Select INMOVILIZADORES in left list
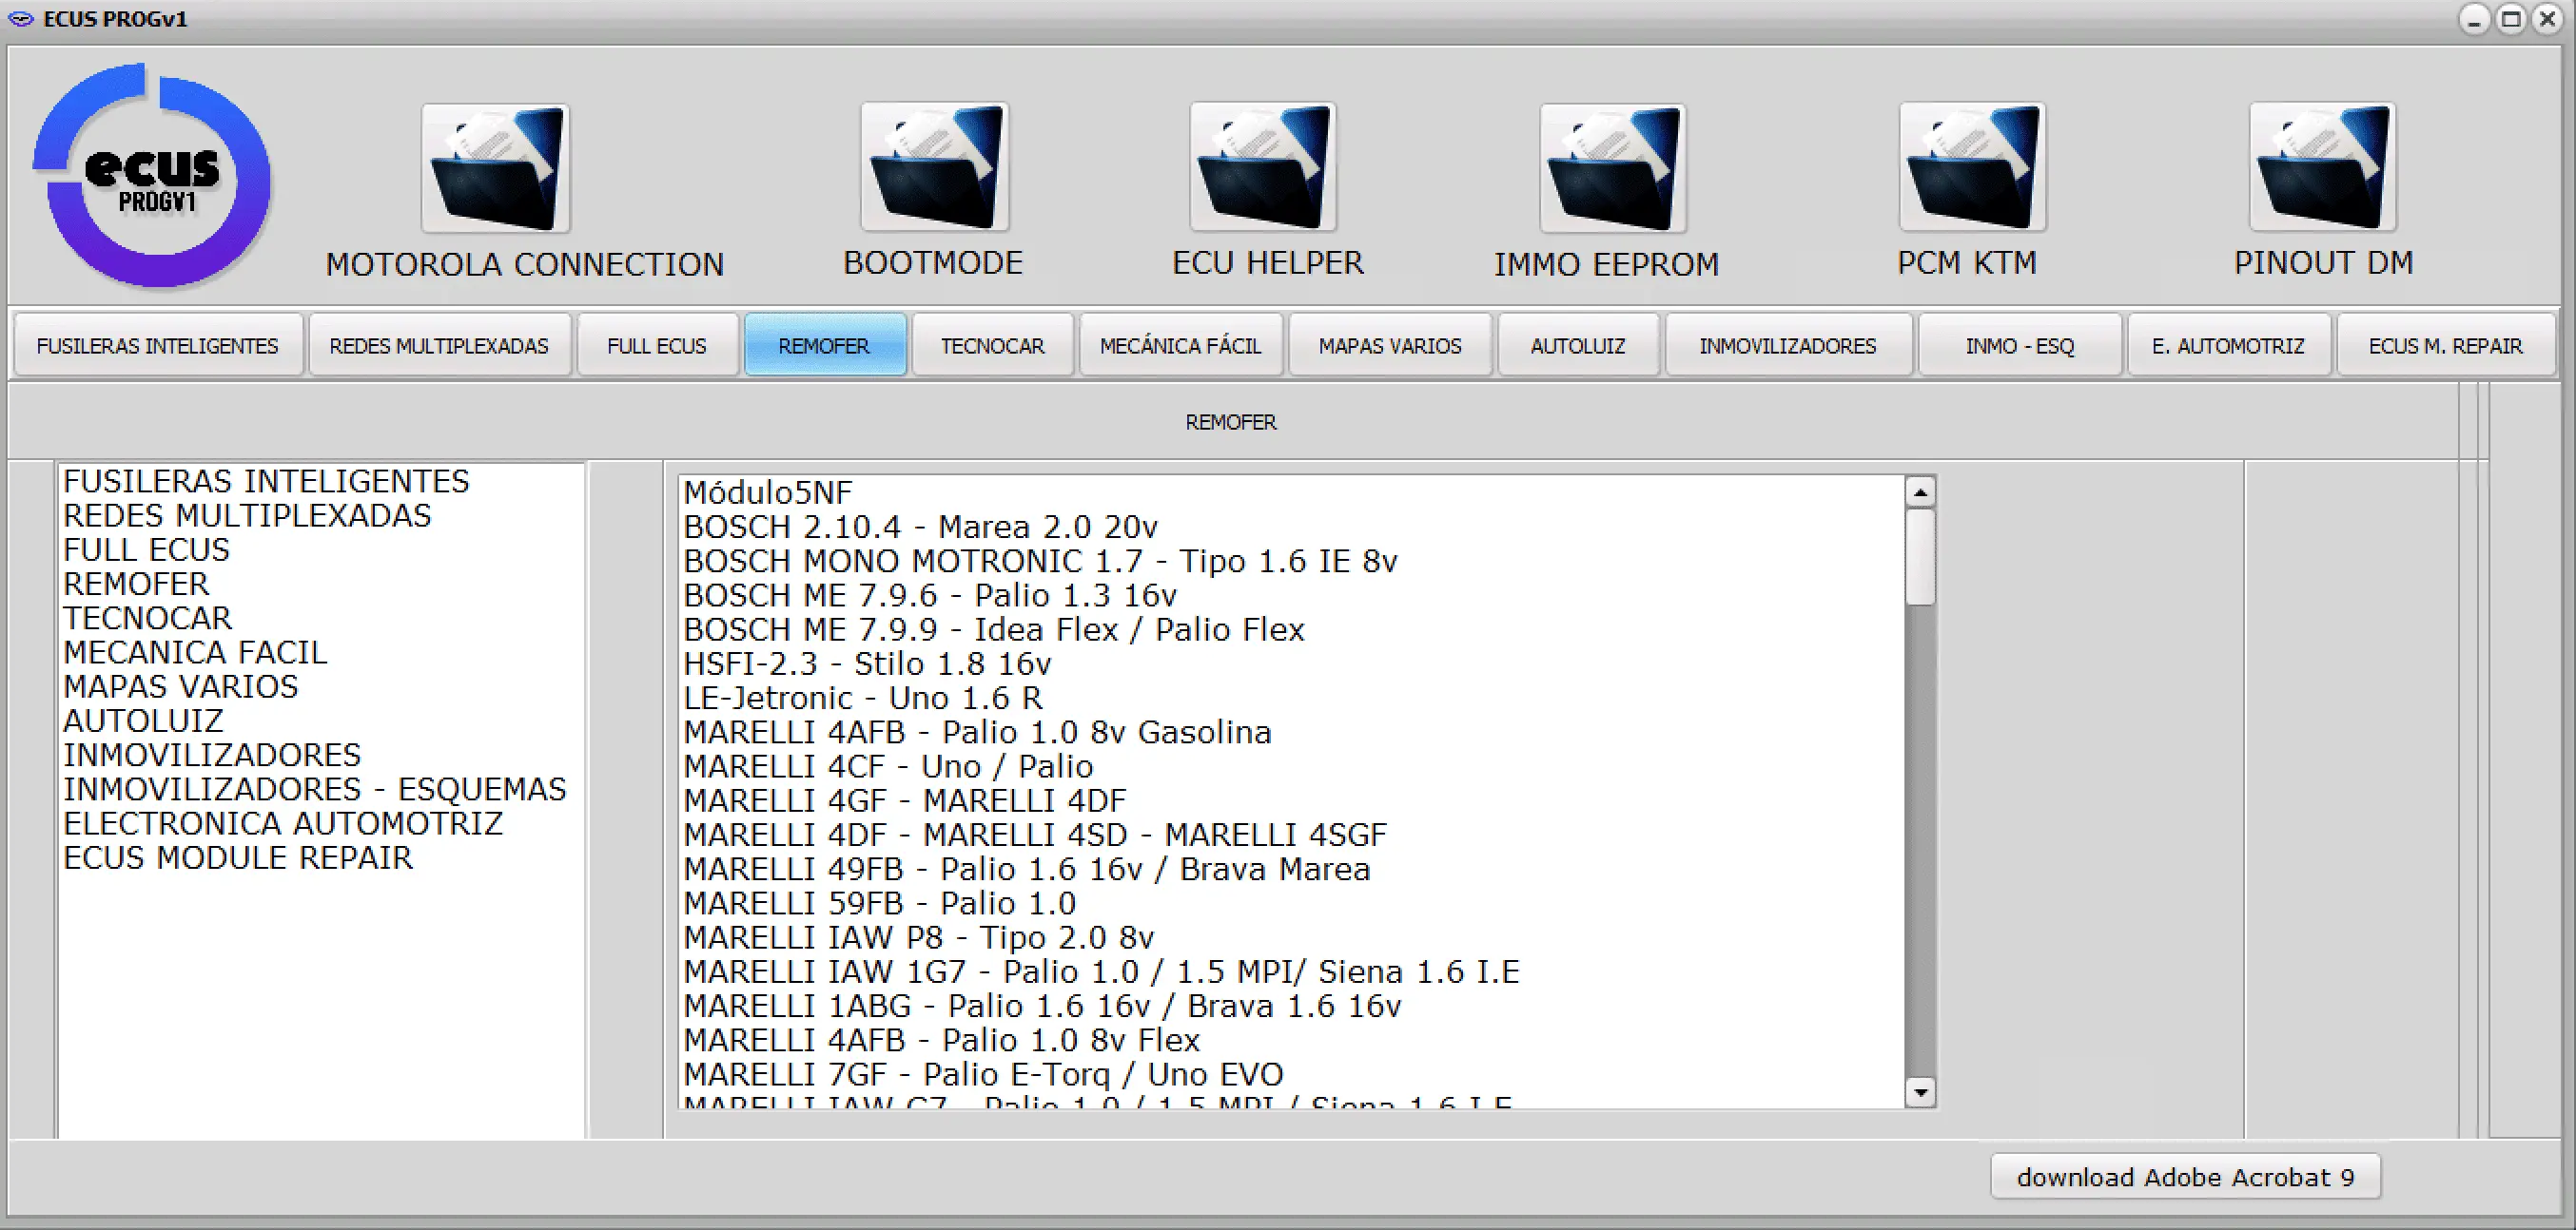The image size is (2576, 1230). [212, 755]
